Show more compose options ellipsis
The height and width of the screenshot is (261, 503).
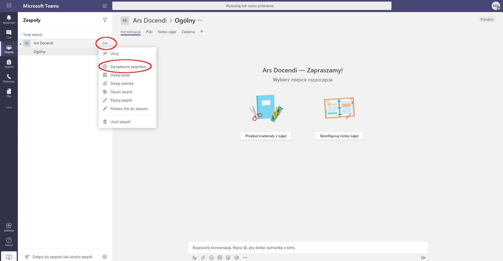pyautogui.click(x=245, y=258)
